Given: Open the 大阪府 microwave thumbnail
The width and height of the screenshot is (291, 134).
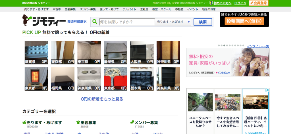Looking at the screenshot, I should pos(142,53).
